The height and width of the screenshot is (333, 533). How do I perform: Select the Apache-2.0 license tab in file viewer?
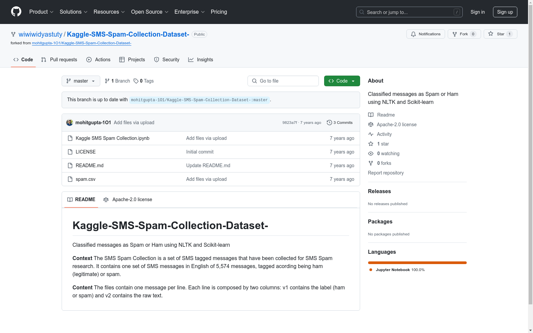(128, 199)
